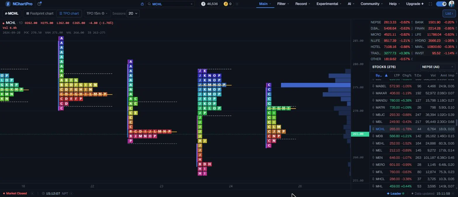Open the Community menu
This screenshot has height=197, width=458.
pyautogui.click(x=372, y=4)
